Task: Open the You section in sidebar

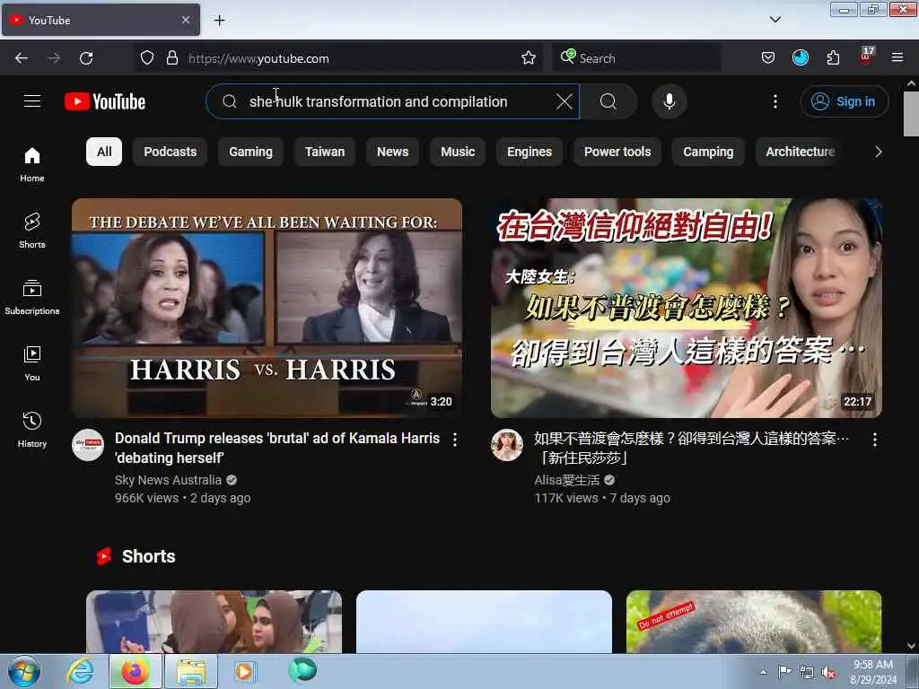Action: (32, 364)
